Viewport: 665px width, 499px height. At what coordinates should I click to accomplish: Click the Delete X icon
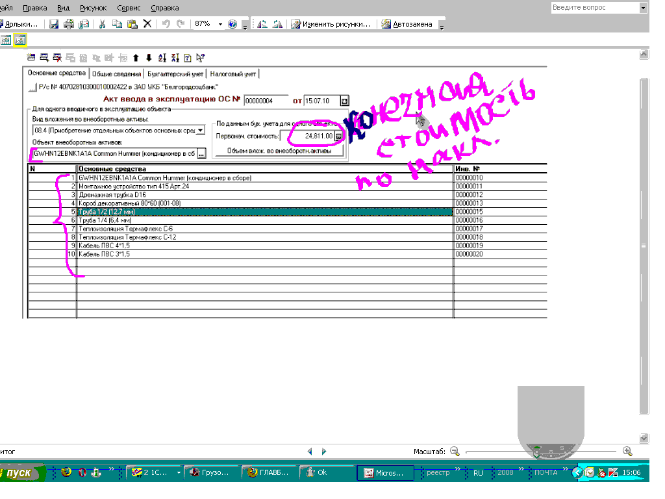point(147,24)
